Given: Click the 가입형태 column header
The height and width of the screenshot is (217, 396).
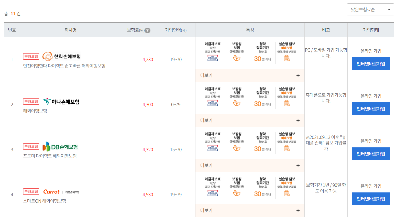Looking at the screenshot, I should (371, 30).
